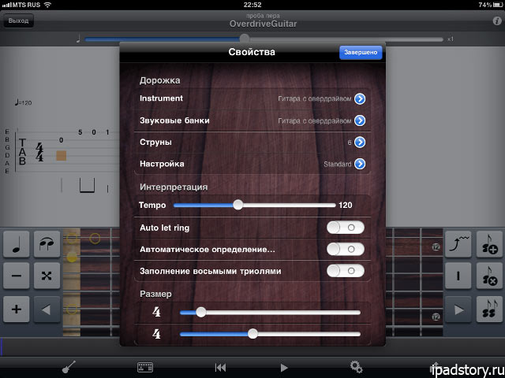
Task: Select the orange note cursor in tablature
Action: coord(62,156)
